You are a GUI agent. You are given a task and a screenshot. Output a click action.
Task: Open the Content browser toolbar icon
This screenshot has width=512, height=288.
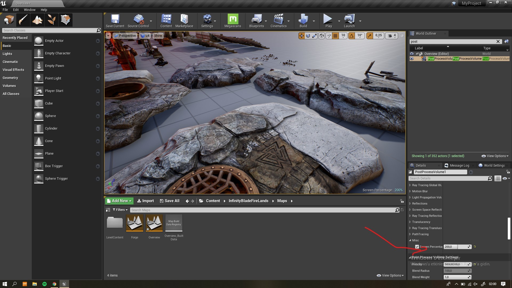(x=166, y=21)
